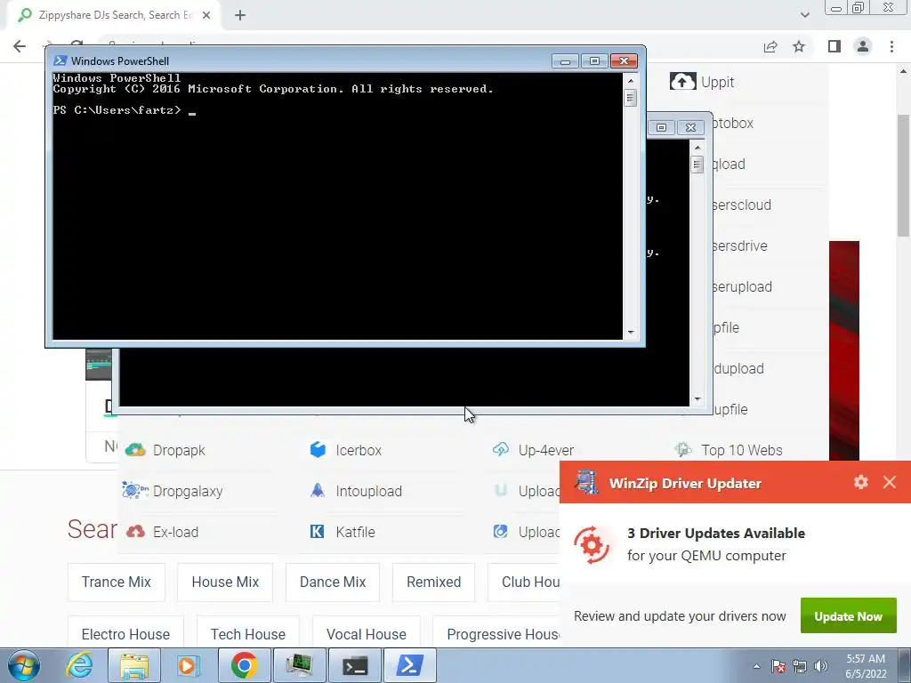The height and width of the screenshot is (683, 911).
Task: Select the Electro House tag
Action: click(x=125, y=634)
